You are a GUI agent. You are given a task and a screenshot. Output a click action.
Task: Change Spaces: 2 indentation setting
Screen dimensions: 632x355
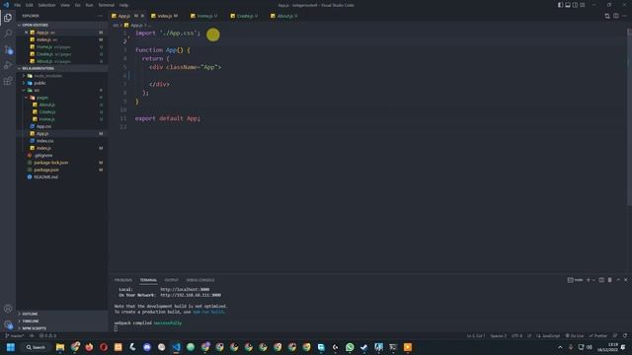498,335
